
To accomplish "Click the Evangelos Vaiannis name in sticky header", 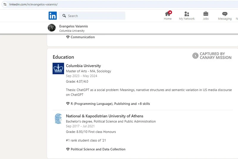I will pos(73,26).
